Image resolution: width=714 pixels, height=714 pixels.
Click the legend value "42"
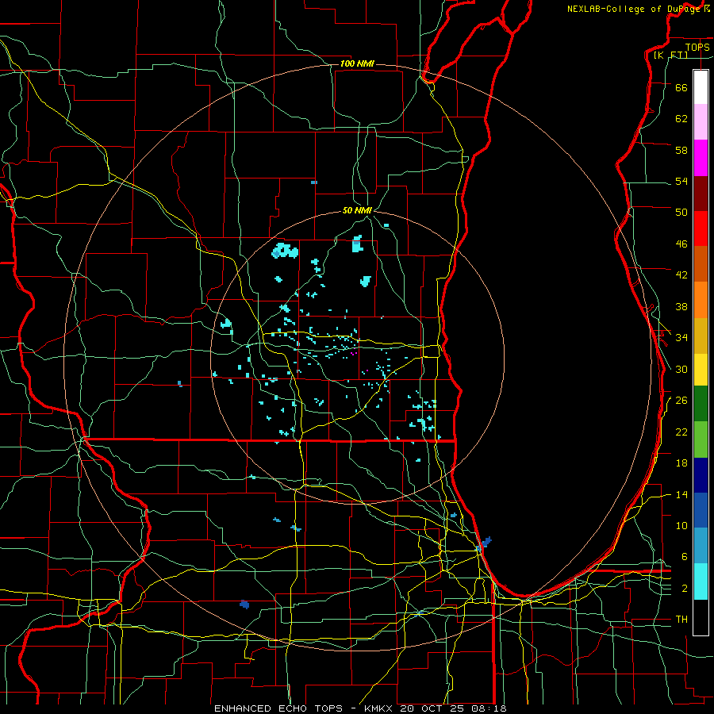point(681,275)
